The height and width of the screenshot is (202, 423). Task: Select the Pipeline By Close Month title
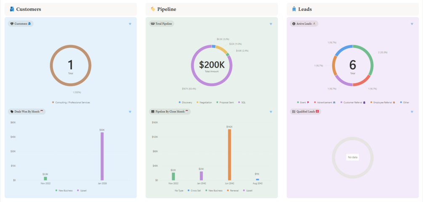click(170, 112)
